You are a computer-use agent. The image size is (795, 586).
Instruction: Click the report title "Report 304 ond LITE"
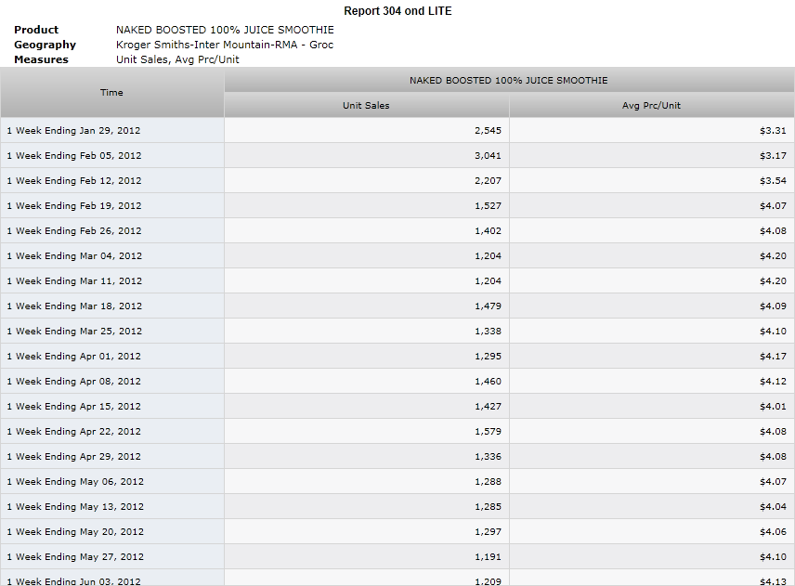(397, 11)
